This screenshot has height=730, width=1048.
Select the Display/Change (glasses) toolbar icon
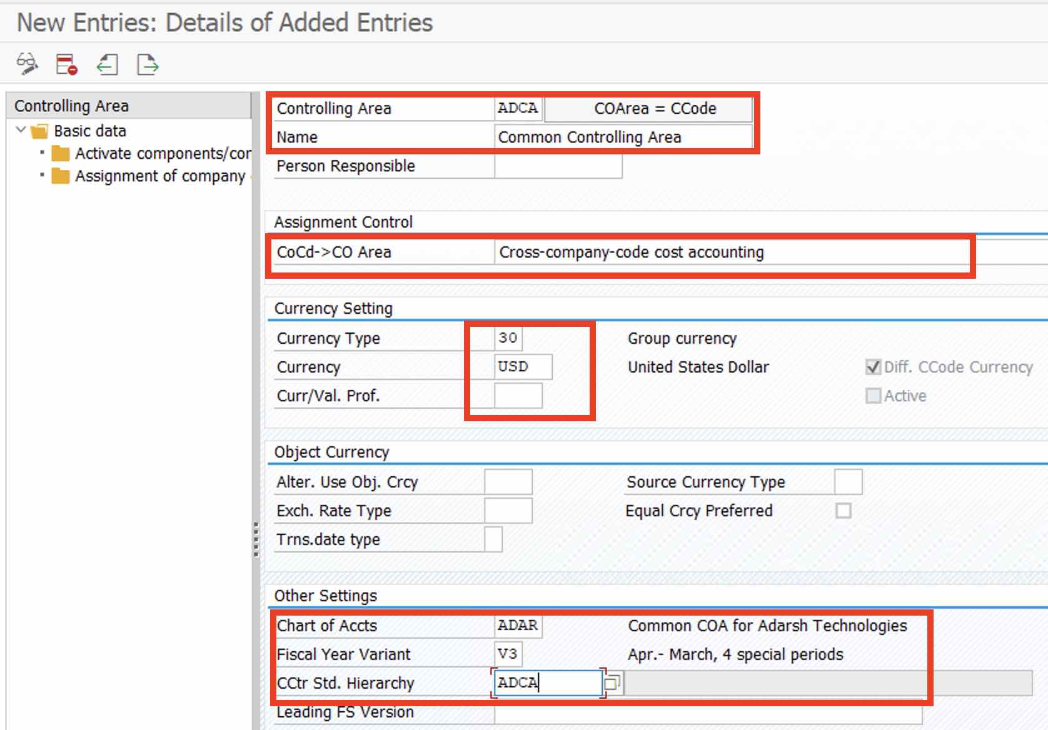tap(26, 64)
